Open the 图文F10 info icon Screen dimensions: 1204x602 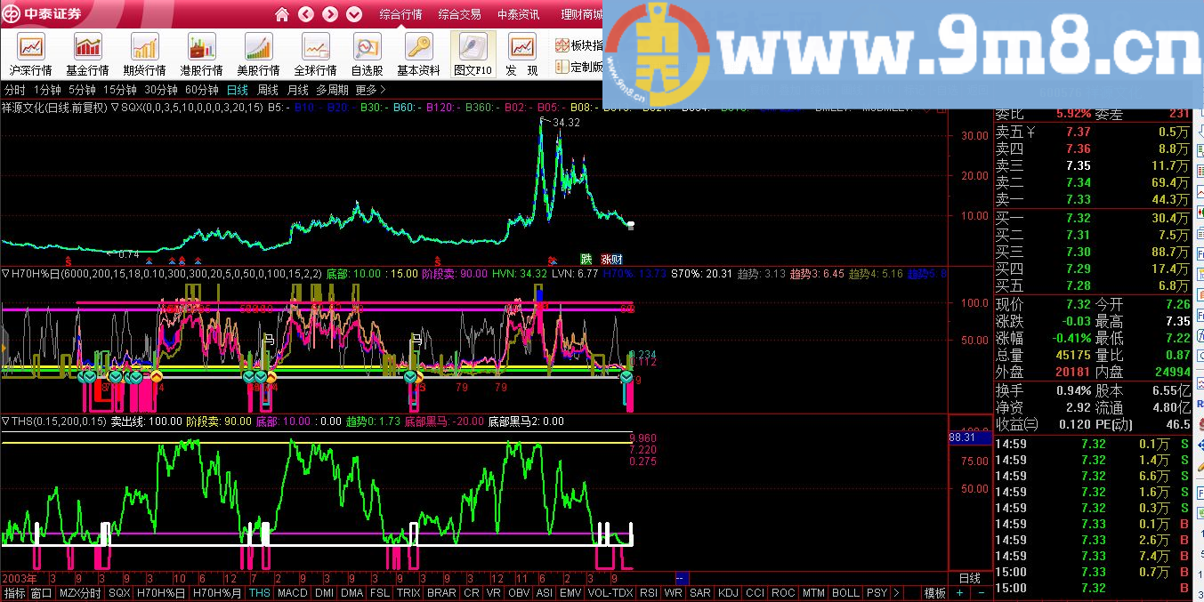(x=473, y=55)
